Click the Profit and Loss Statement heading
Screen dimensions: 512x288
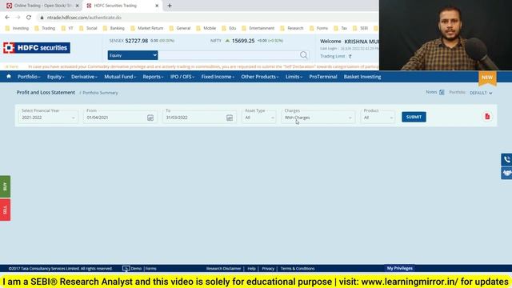(x=46, y=93)
